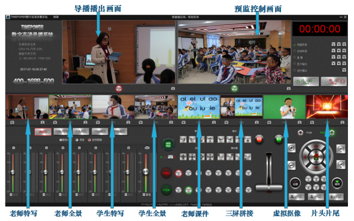Expand the settings icon on the last recording option row
This screenshot has width=354, height=221.
[344, 70]
